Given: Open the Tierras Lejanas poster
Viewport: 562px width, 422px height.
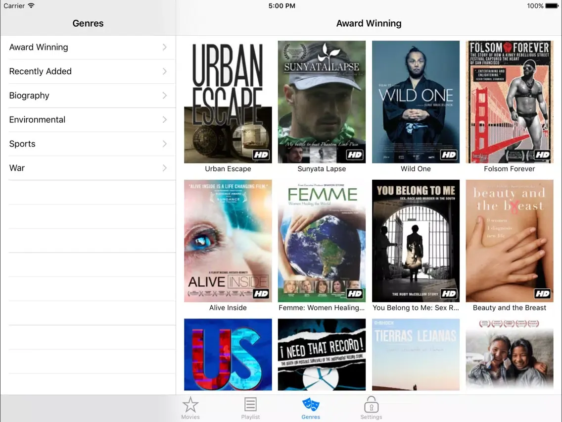Looking at the screenshot, I should point(416,355).
